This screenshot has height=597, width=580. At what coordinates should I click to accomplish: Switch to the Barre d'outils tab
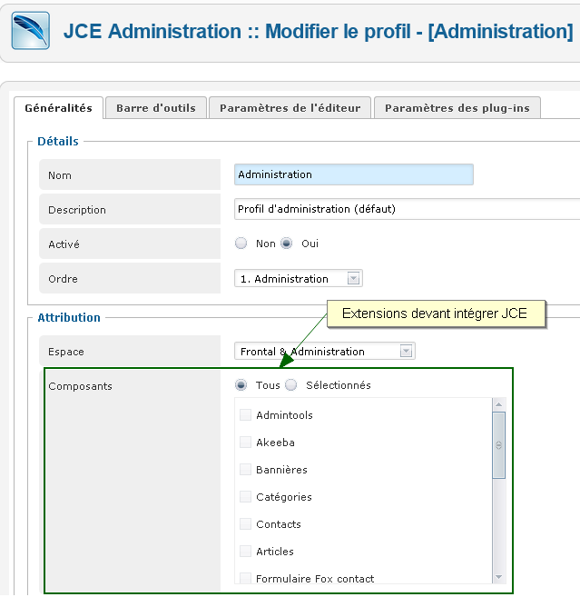pyautogui.click(x=156, y=108)
